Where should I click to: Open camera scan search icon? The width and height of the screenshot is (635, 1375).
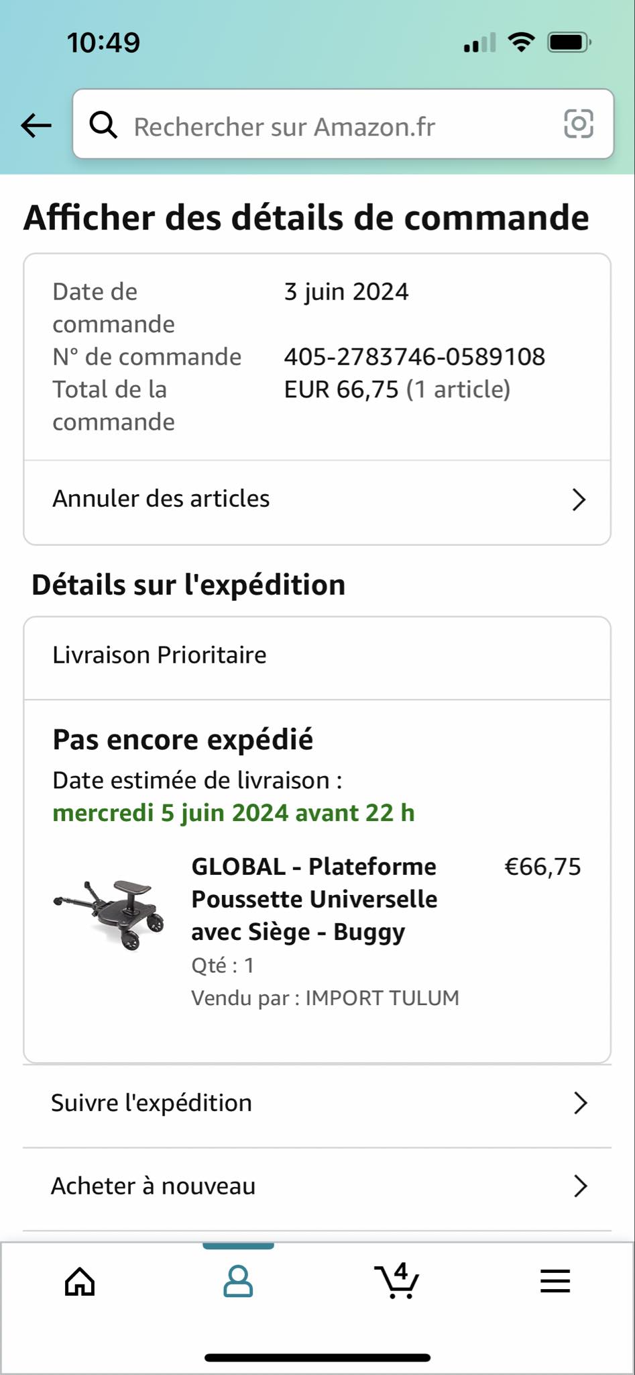point(578,124)
